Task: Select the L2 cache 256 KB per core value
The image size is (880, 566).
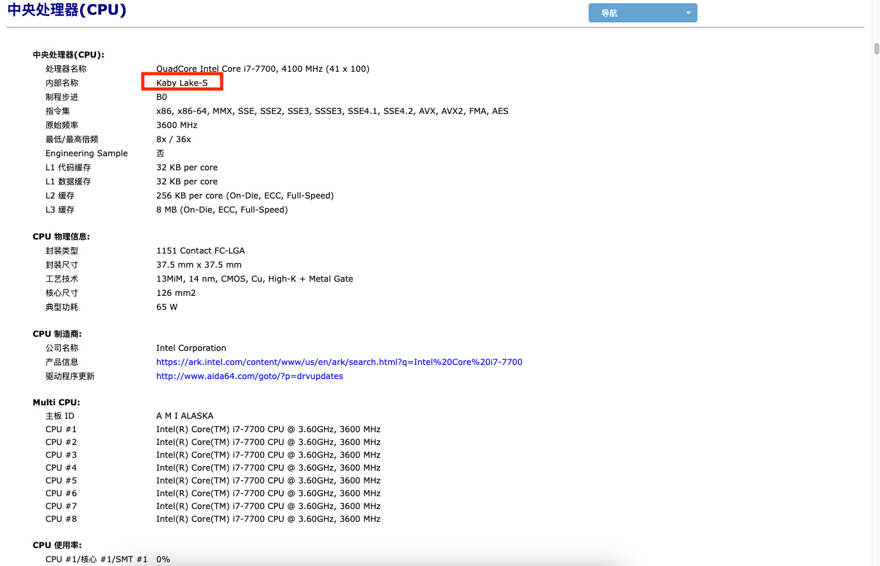Action: pyautogui.click(x=245, y=195)
